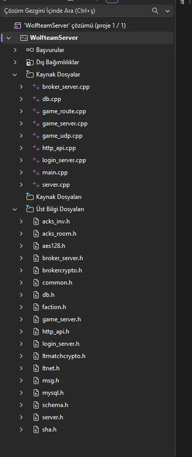Expand the Başvurular node
192x457 pixels.
pos(15,50)
